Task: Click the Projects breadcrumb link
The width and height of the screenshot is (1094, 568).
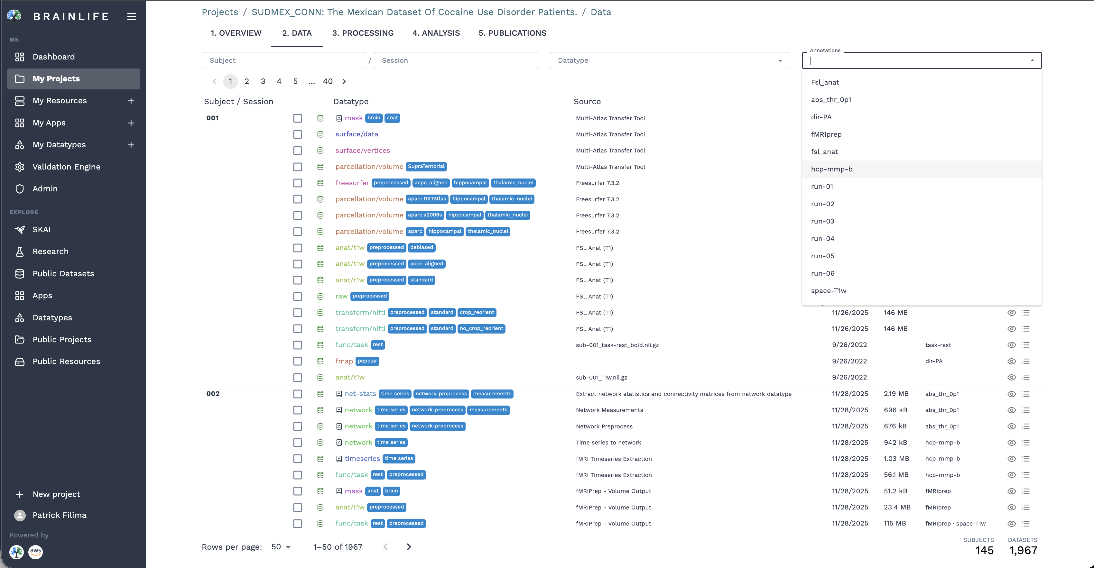Action: 220,12
